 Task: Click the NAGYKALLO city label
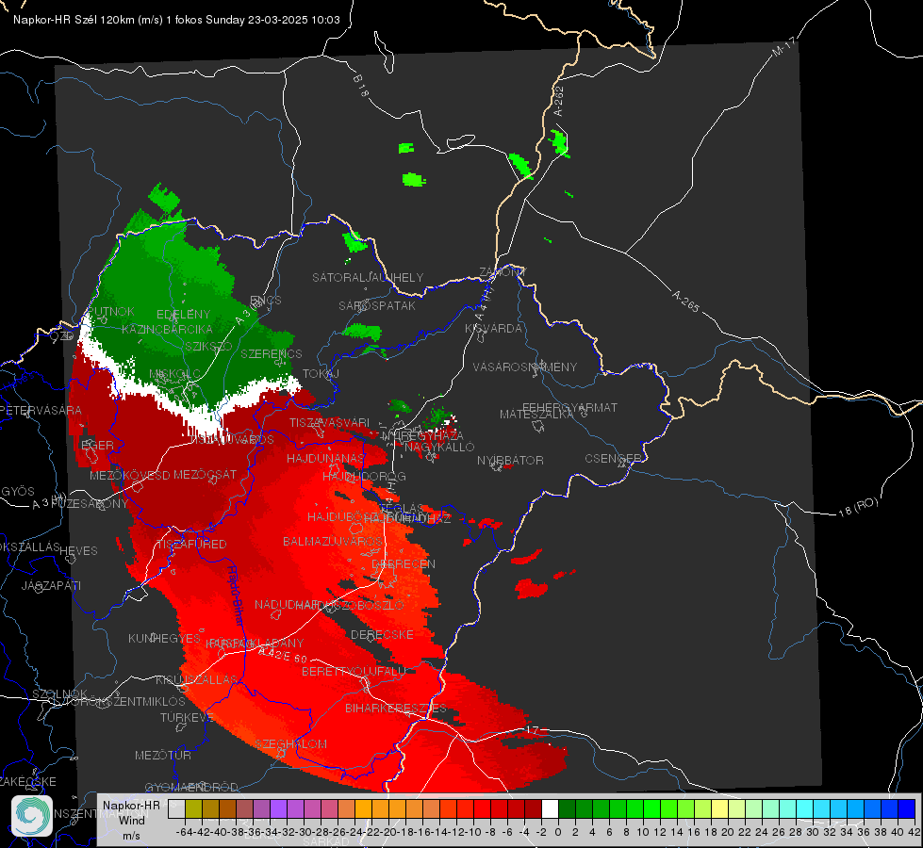[439, 448]
